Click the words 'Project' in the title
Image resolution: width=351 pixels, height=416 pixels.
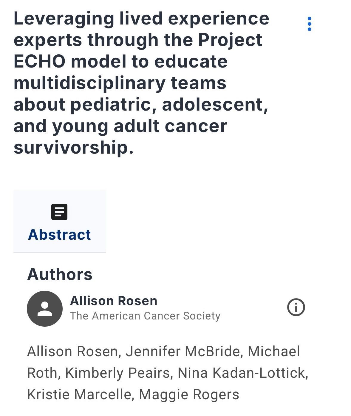coord(230,40)
